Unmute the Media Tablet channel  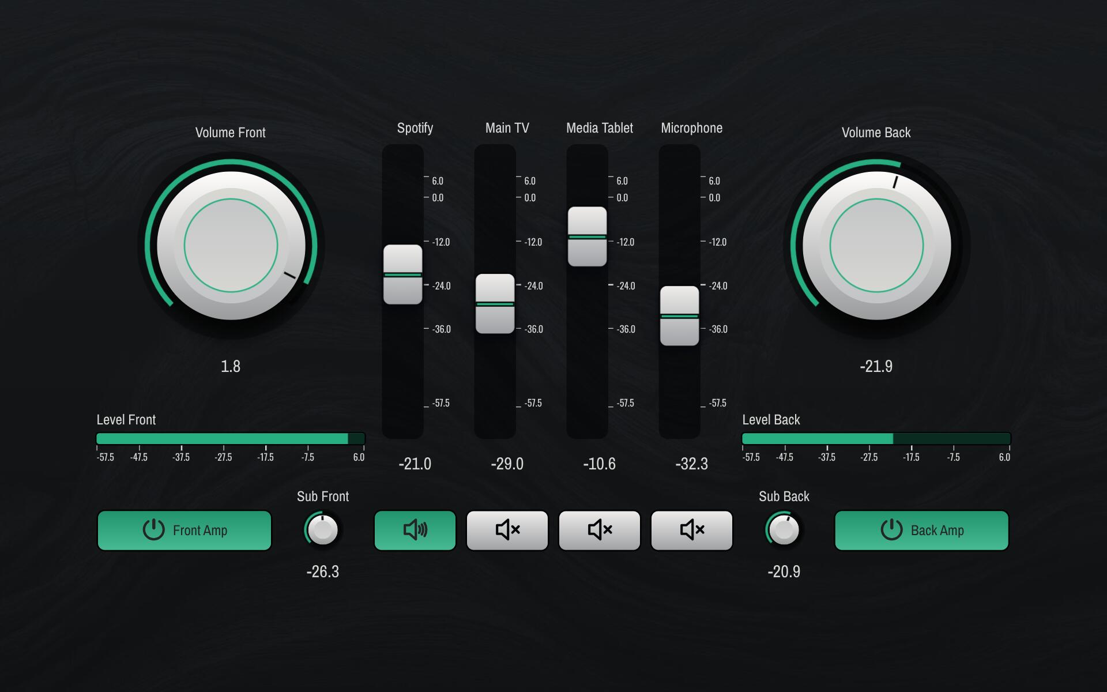point(599,530)
